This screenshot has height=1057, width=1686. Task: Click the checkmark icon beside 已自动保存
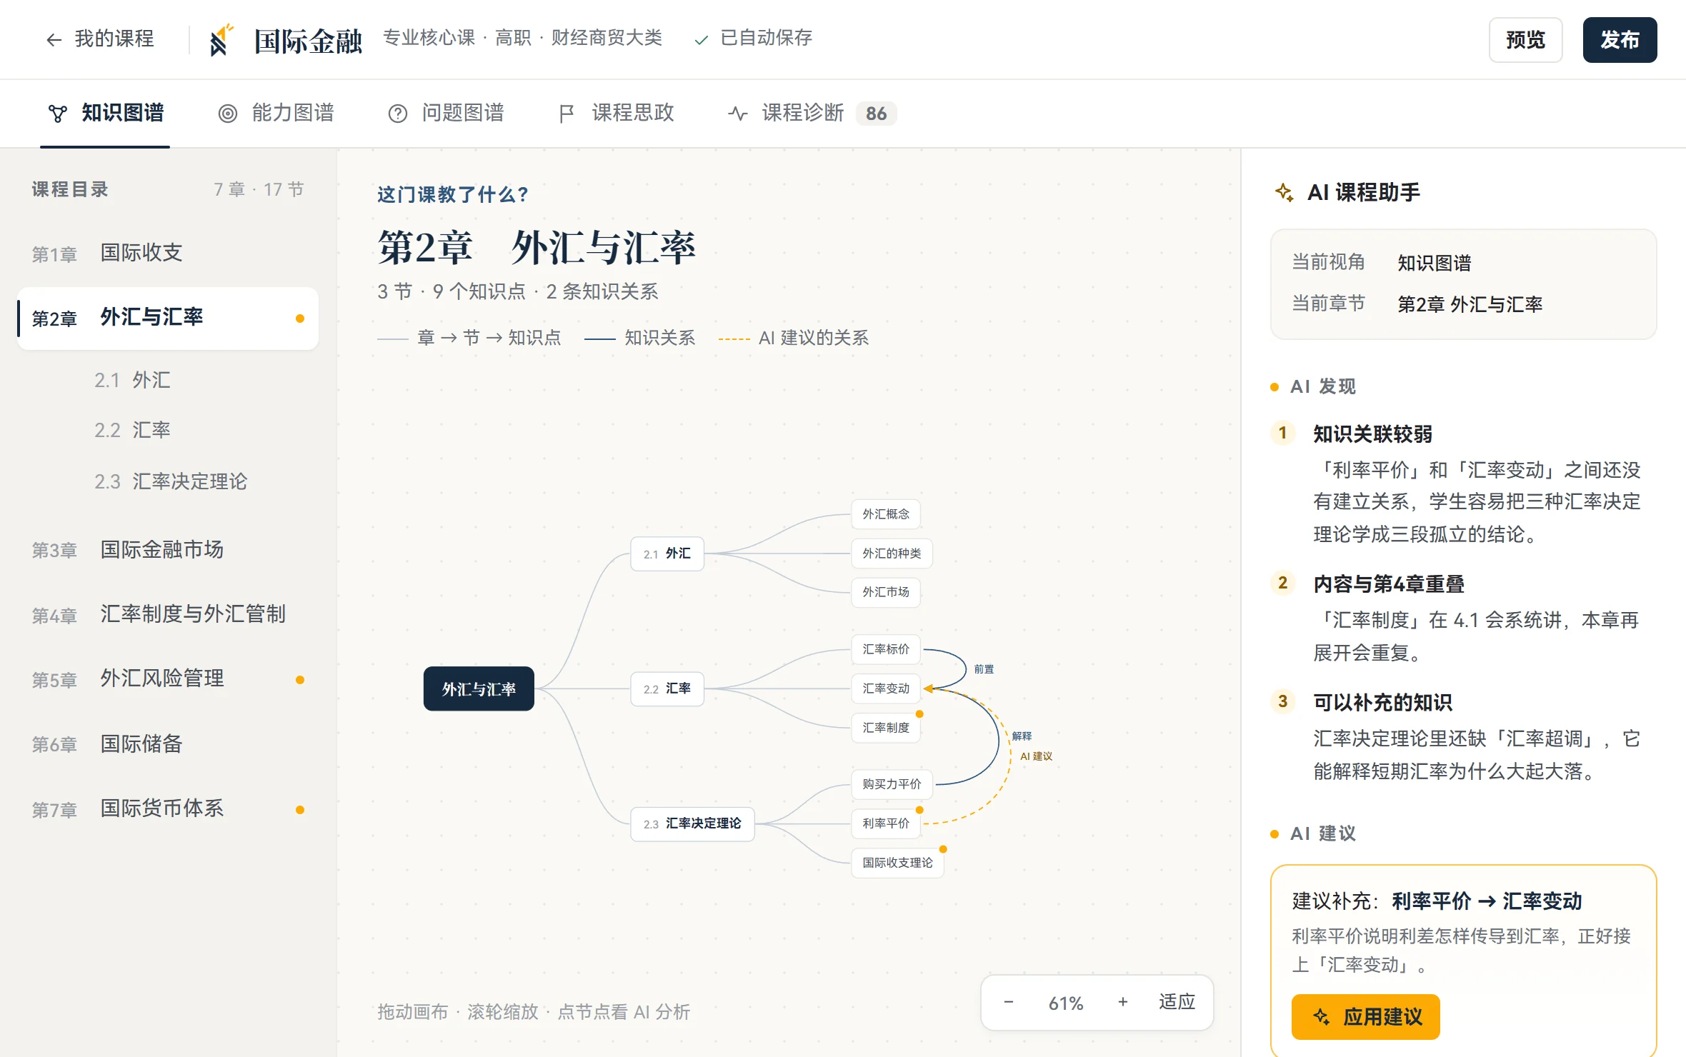coord(702,40)
